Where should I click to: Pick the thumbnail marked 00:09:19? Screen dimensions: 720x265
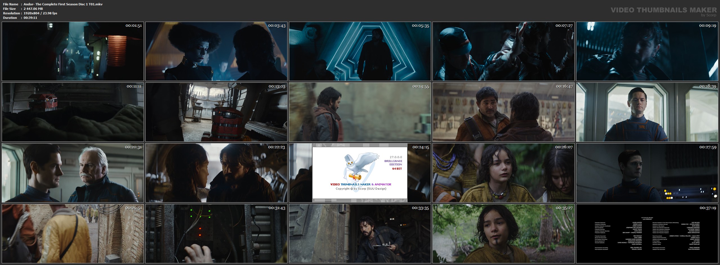pos(647,51)
